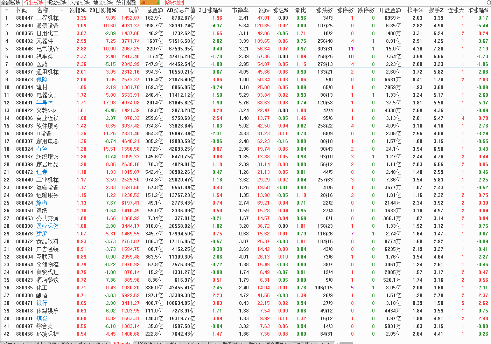Select the 酿酒 row name
Screen dimensions: 491x344
(x=42, y=296)
